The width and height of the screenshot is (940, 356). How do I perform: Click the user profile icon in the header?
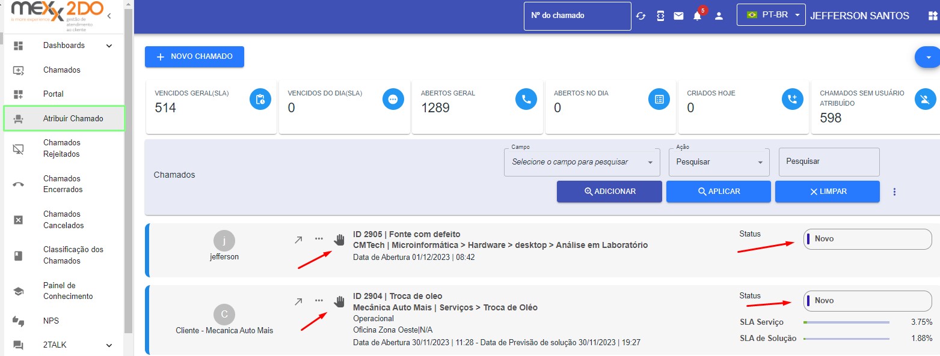(x=718, y=16)
